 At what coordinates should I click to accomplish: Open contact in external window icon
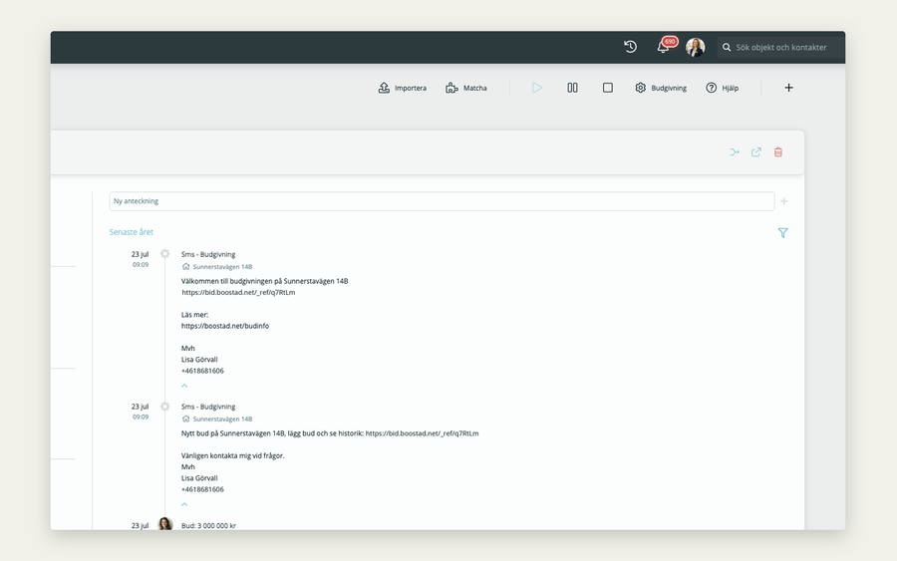point(756,152)
